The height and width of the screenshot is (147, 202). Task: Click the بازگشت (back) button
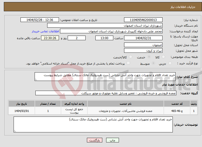point(95,140)
